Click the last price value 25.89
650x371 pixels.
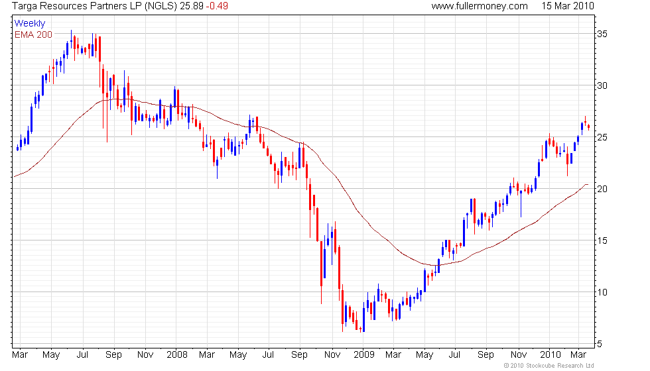(192, 6)
